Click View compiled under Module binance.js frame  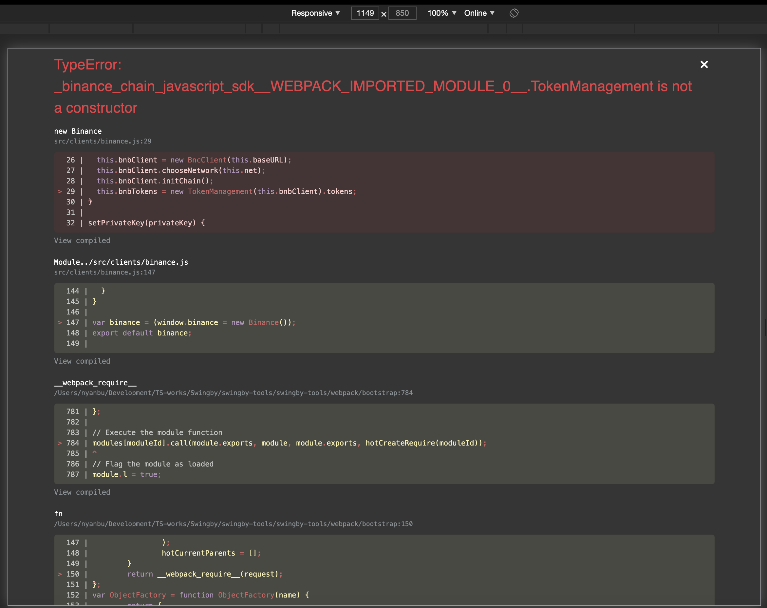coord(82,361)
